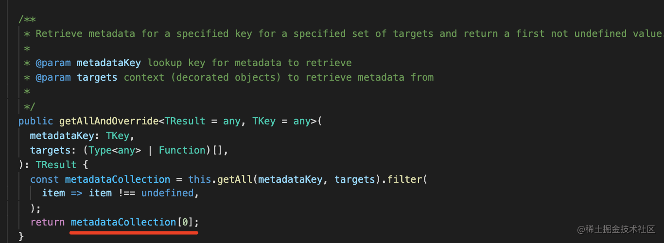
Task: Click the undefined keyword in the filter callback
Action: coord(167,193)
